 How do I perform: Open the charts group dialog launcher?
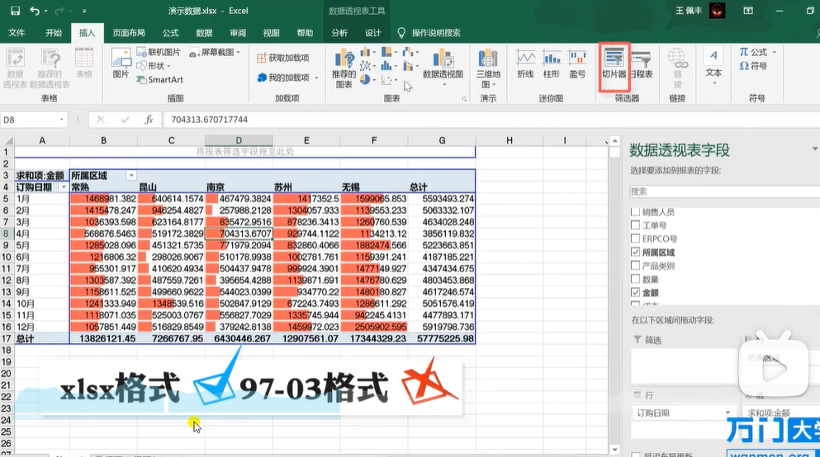pyautogui.click(x=464, y=99)
